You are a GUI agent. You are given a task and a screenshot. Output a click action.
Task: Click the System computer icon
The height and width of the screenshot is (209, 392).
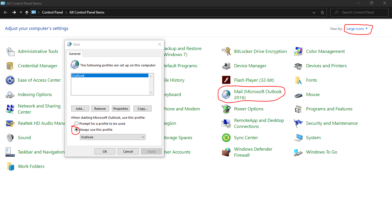pos(298,138)
